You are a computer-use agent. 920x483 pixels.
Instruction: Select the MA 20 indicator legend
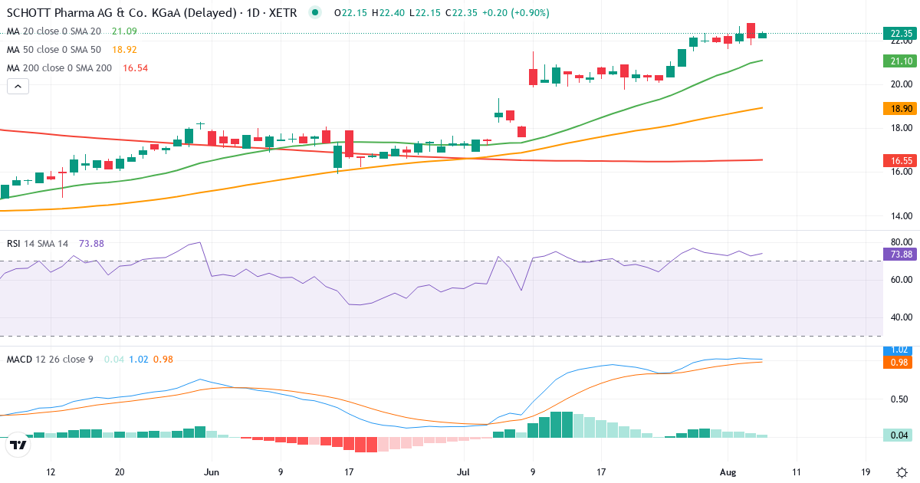coord(54,31)
